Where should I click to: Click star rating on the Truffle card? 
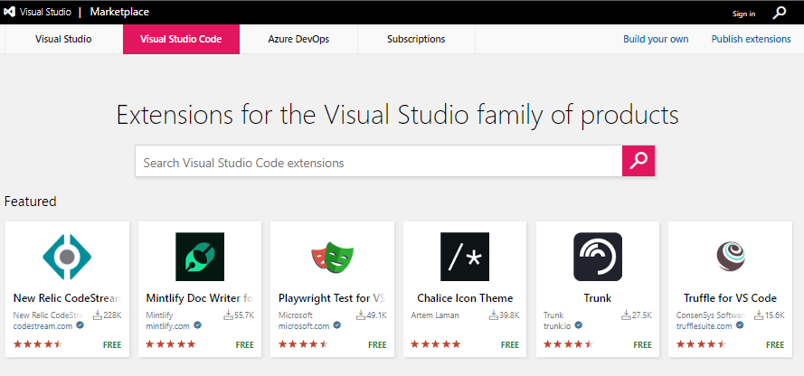point(701,344)
